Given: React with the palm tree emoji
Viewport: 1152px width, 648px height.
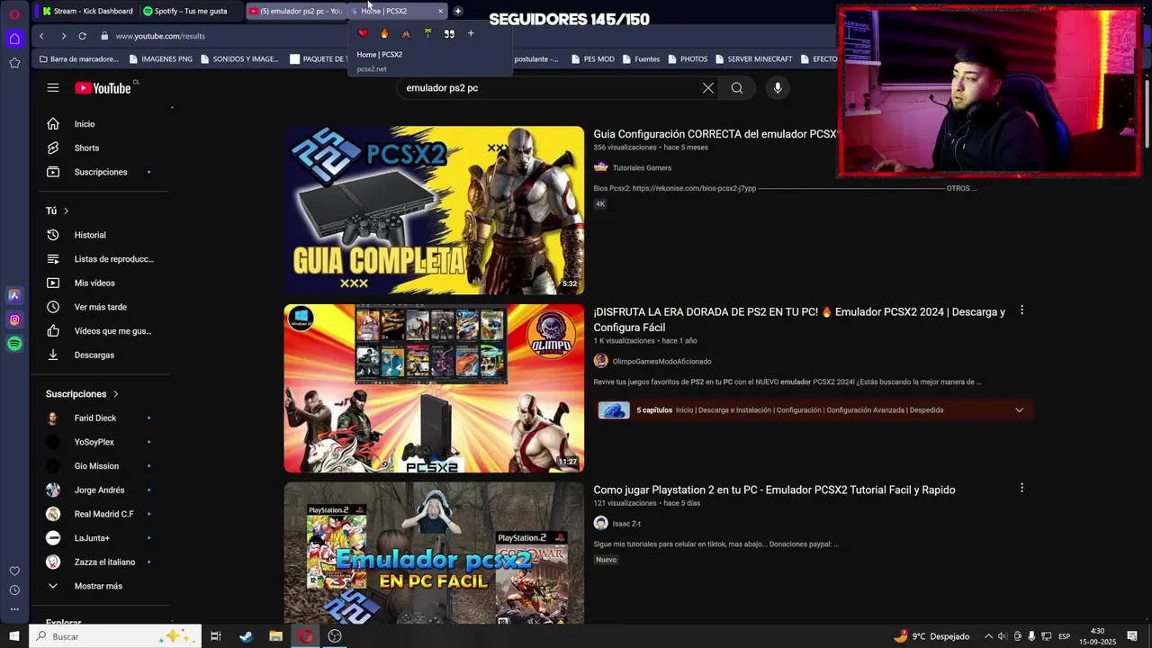Looking at the screenshot, I should pos(427,33).
